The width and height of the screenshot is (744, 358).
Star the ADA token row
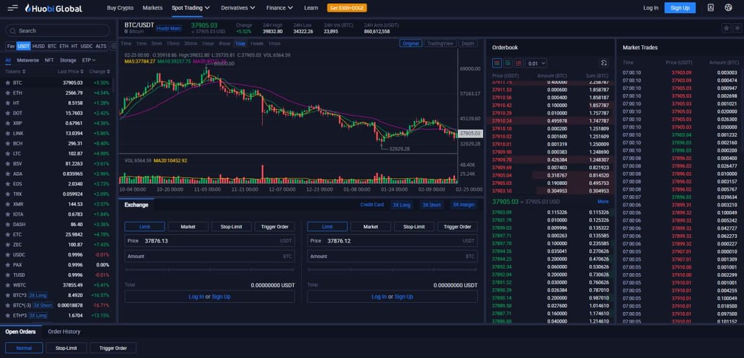coord(7,174)
